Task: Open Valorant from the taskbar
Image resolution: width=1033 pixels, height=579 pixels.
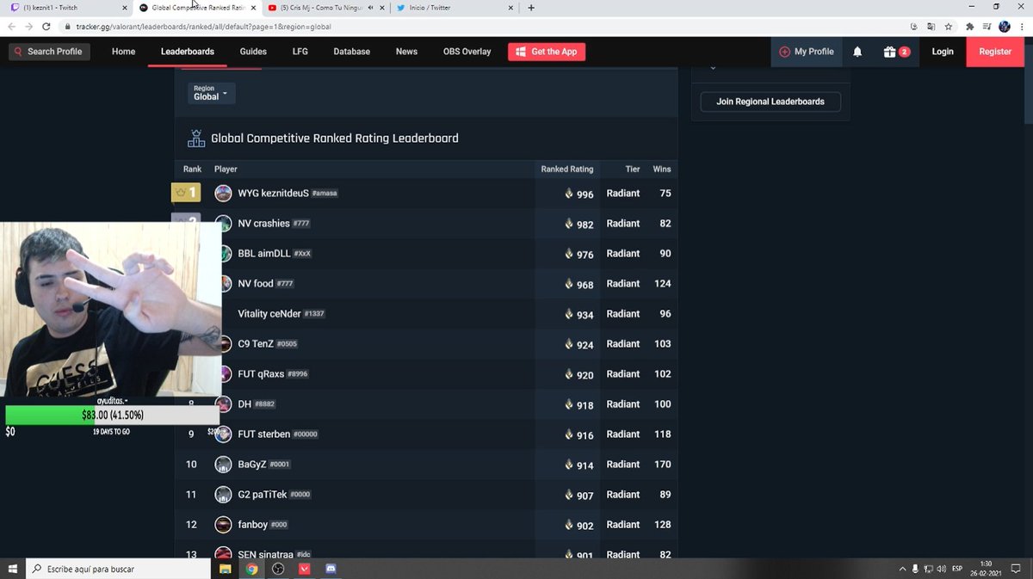Action: [x=305, y=569]
